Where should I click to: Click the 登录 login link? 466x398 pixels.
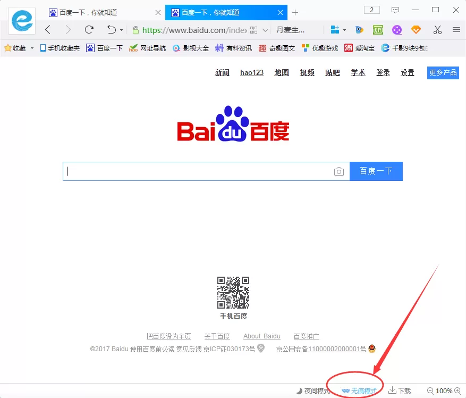click(383, 73)
